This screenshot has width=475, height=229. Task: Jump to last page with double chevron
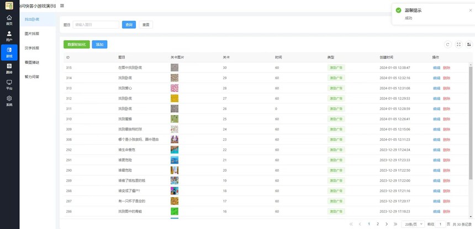[395, 225]
